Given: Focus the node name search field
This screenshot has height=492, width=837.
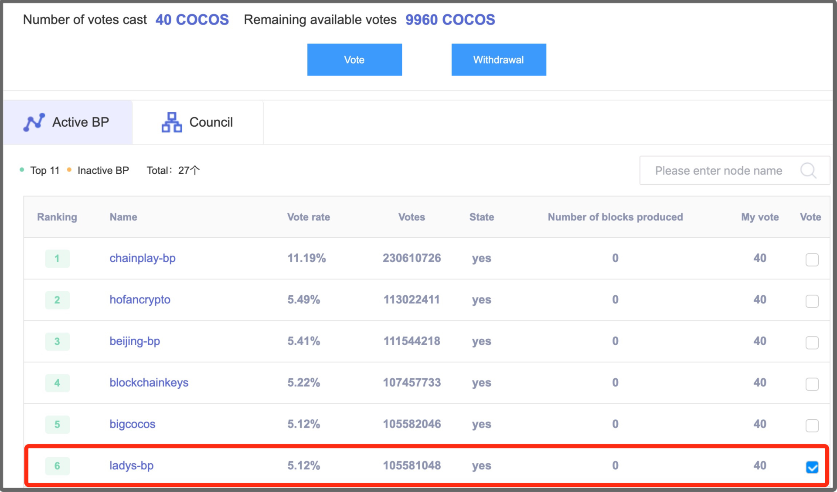Looking at the screenshot, I should [718, 171].
